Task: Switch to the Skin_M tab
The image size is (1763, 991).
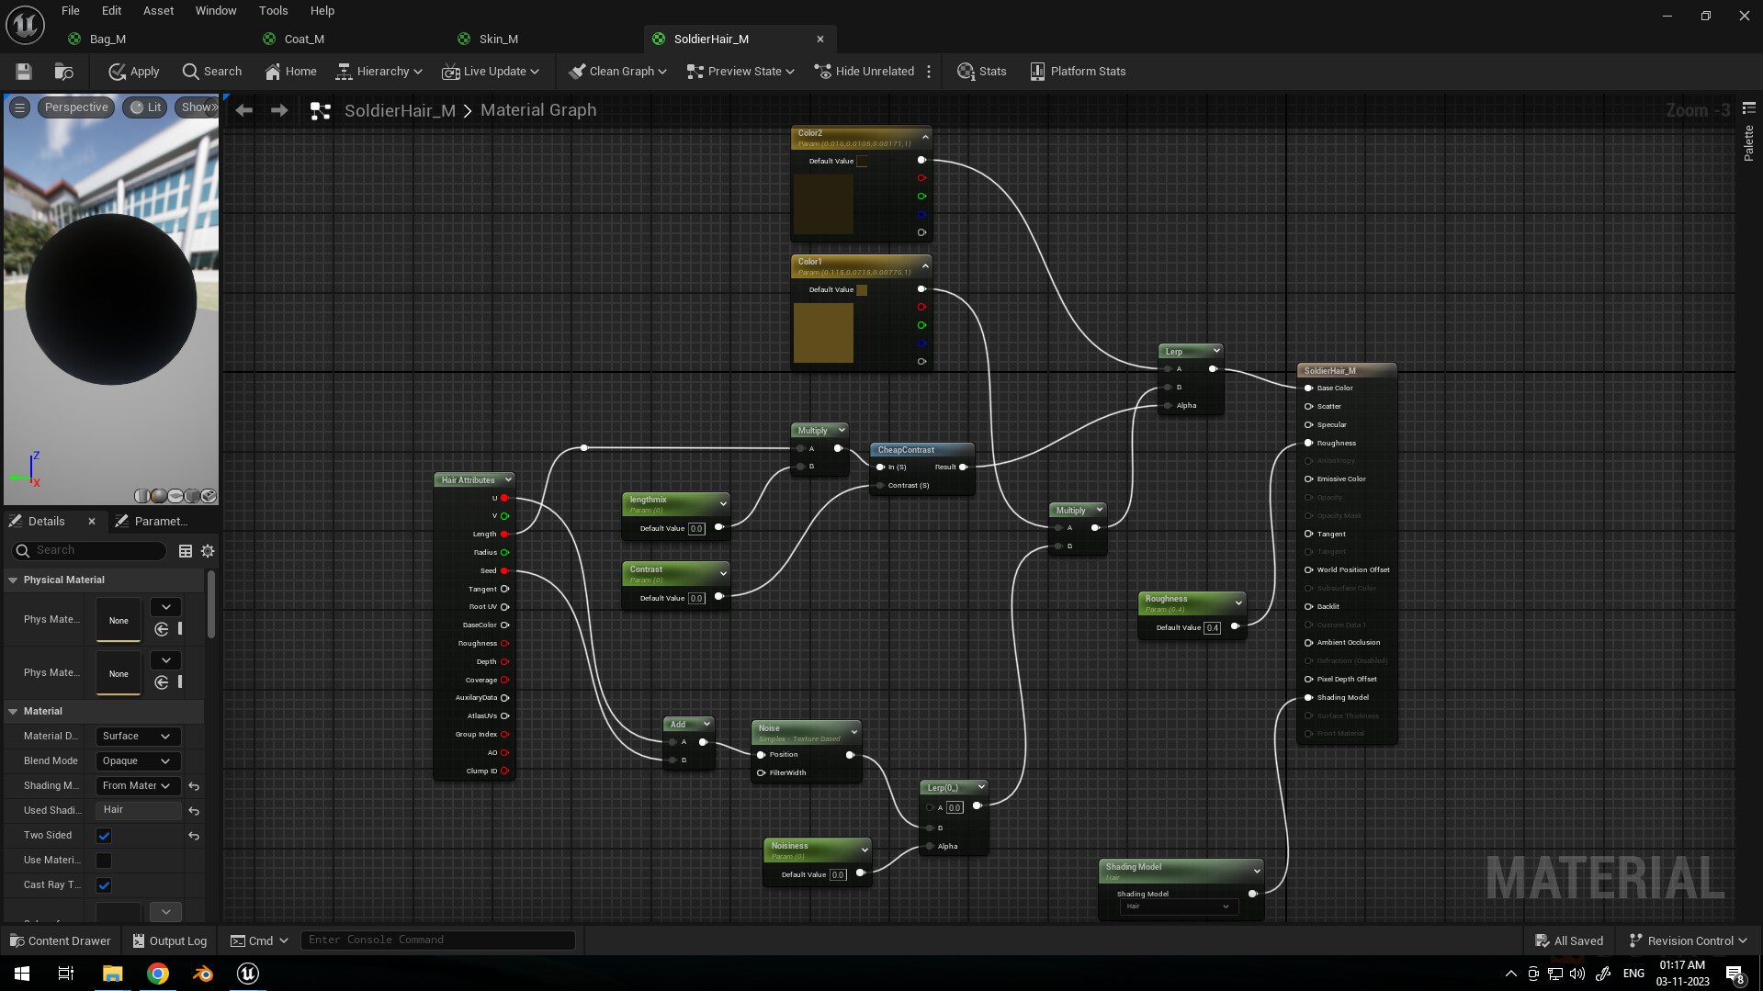Action: click(498, 39)
